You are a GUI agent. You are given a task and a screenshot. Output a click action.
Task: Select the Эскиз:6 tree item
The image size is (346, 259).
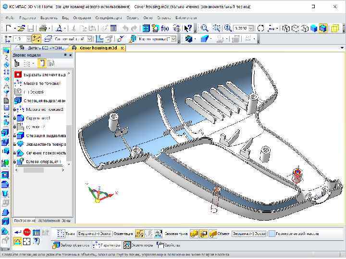tap(29, 92)
